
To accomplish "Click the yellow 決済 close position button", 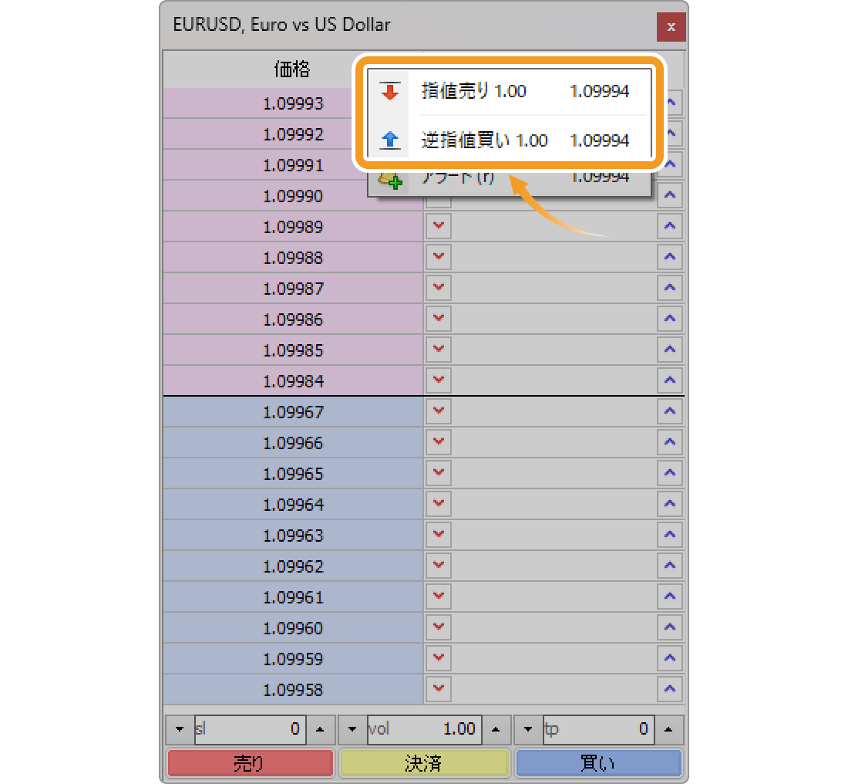I will click(x=424, y=763).
